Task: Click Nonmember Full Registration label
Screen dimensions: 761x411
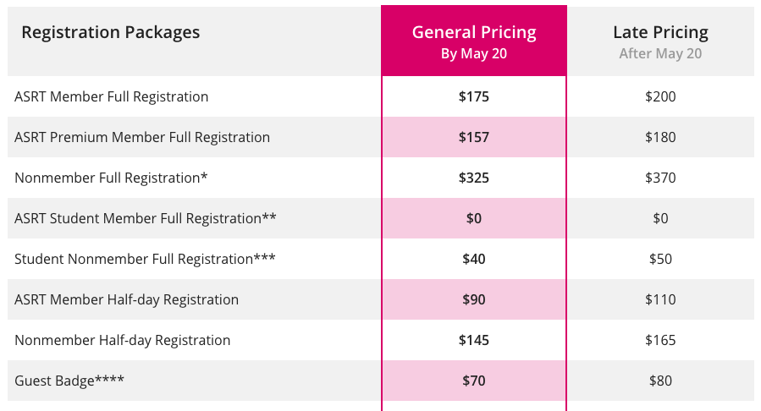Action: pos(111,178)
